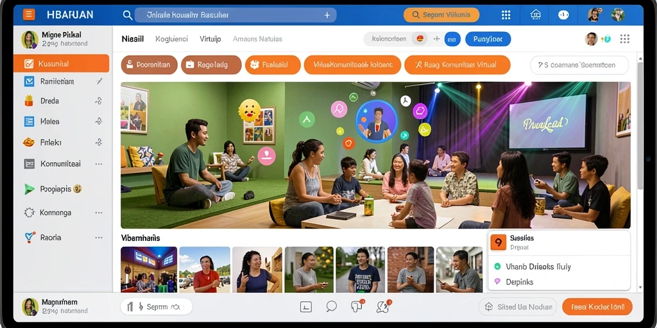Open the Poopiapis green arrow sidebar icon

[29, 189]
